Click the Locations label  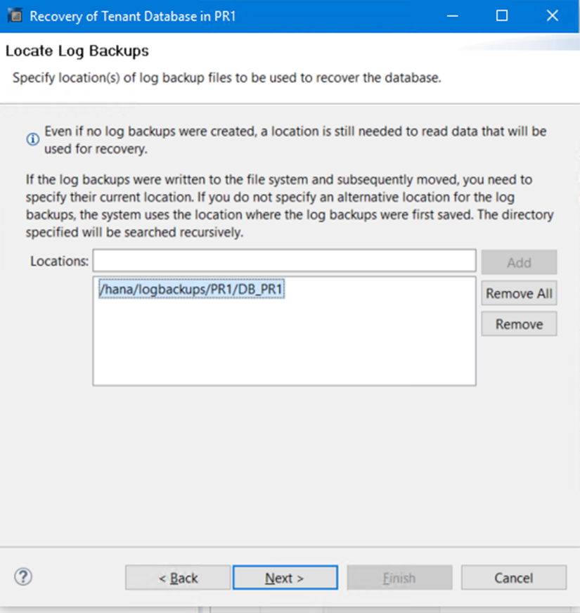60,262
